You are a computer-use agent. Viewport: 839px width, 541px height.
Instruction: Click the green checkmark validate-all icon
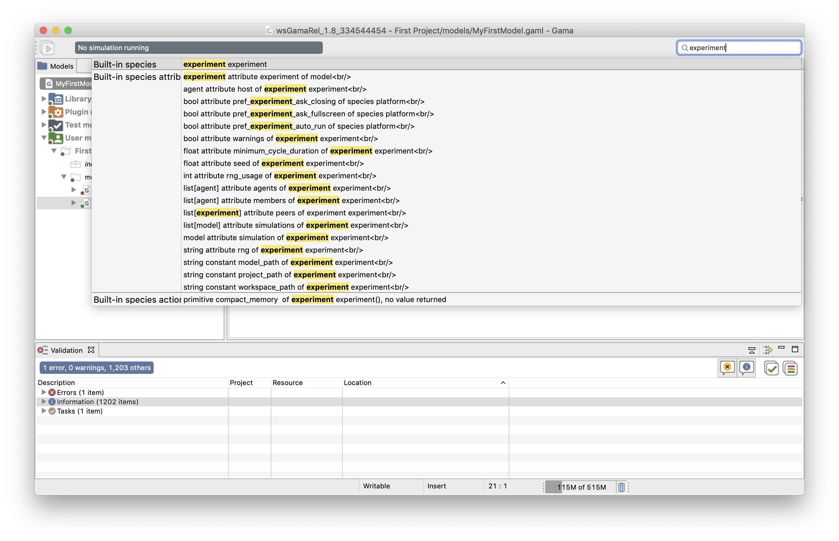point(771,368)
